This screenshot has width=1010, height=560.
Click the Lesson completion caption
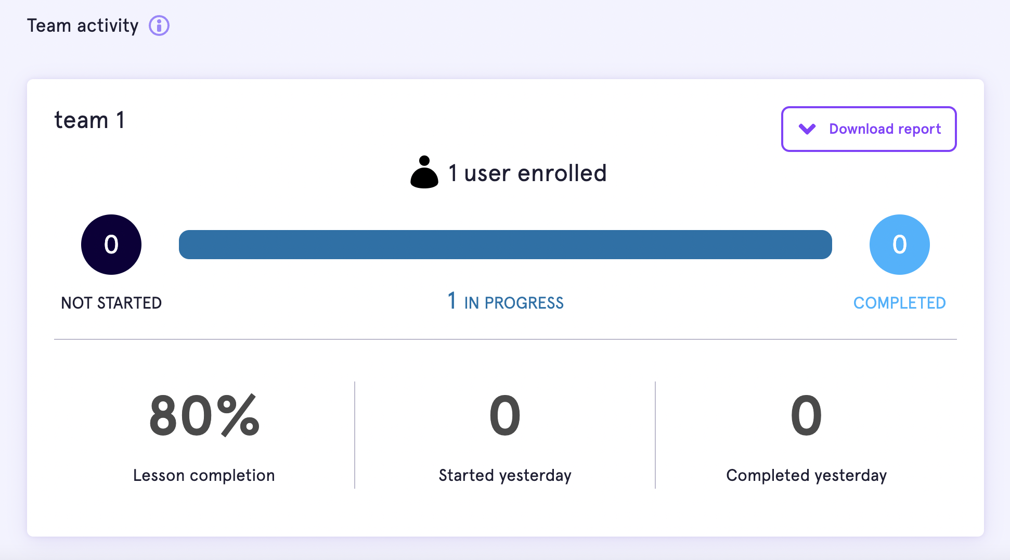click(204, 475)
